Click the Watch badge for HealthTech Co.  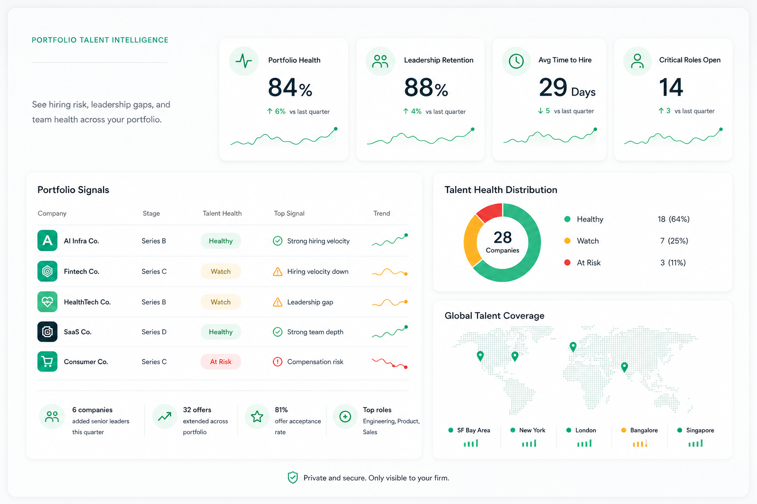(221, 302)
